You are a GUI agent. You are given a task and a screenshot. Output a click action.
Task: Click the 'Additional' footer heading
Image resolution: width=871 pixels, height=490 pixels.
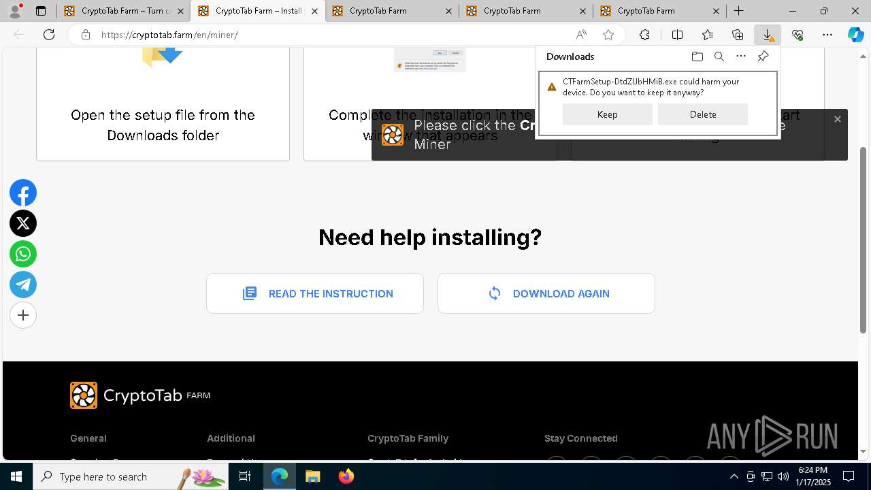(x=231, y=438)
